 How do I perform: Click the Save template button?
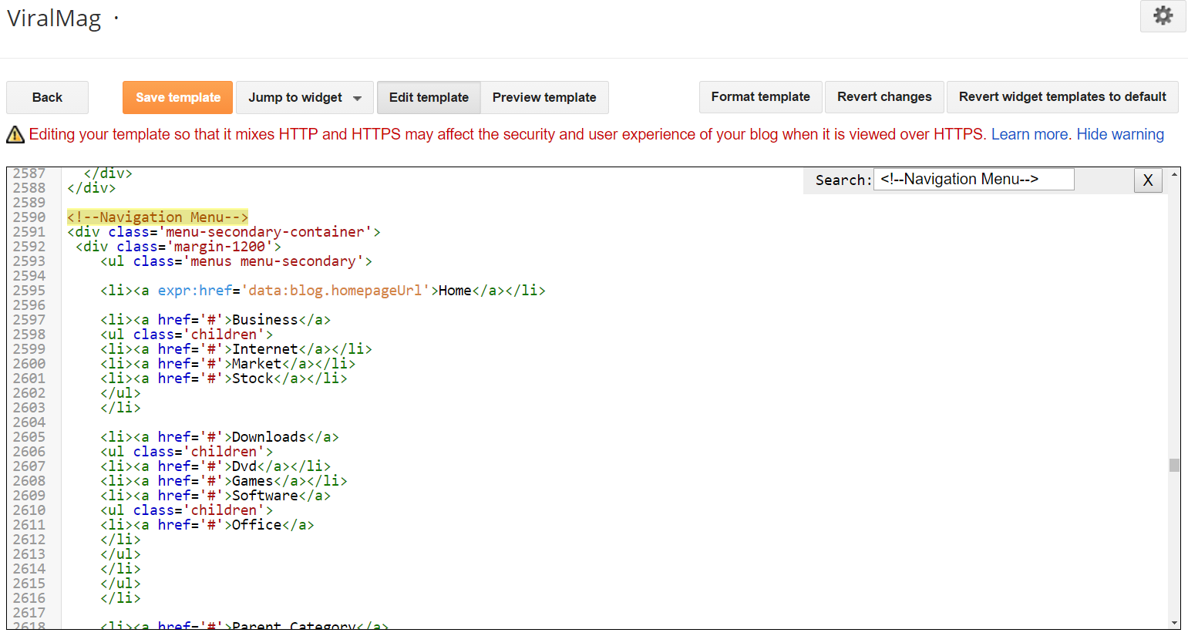[177, 98]
